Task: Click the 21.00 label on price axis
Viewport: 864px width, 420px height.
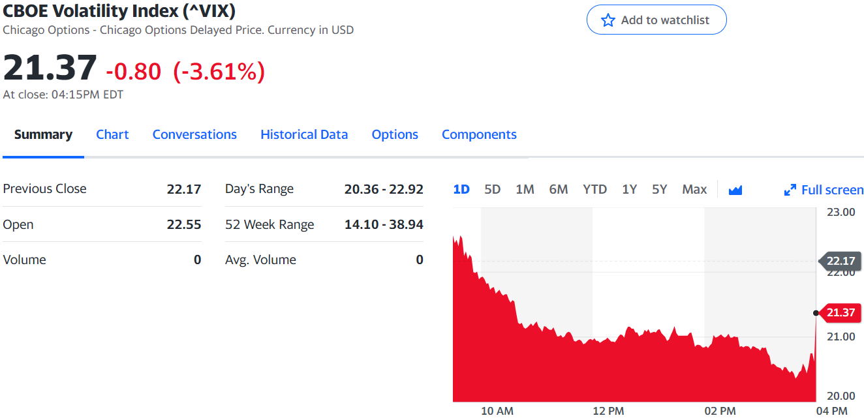Action: (x=841, y=337)
